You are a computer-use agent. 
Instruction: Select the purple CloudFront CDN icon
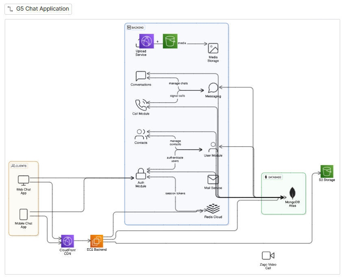[67, 240]
